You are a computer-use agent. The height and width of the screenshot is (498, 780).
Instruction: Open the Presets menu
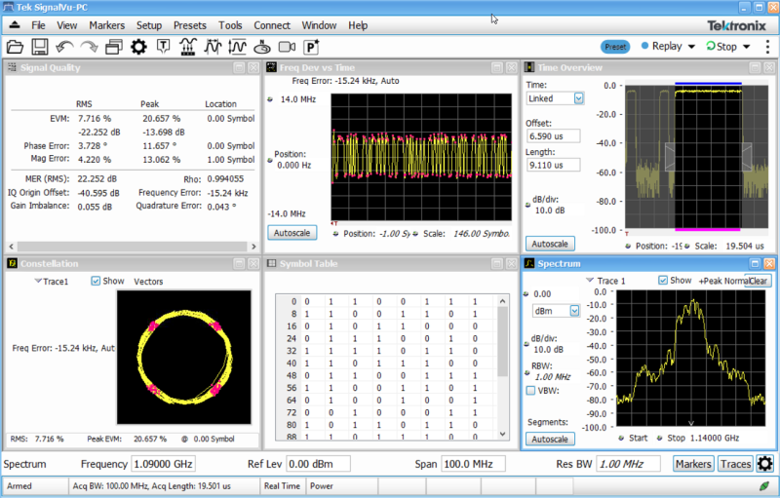click(x=190, y=25)
